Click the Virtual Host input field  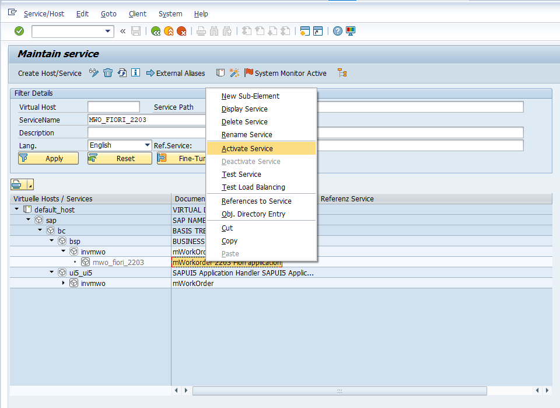(x=113, y=107)
